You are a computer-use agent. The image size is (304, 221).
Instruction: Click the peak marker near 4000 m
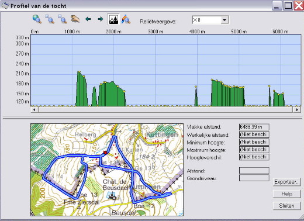tap(196, 87)
